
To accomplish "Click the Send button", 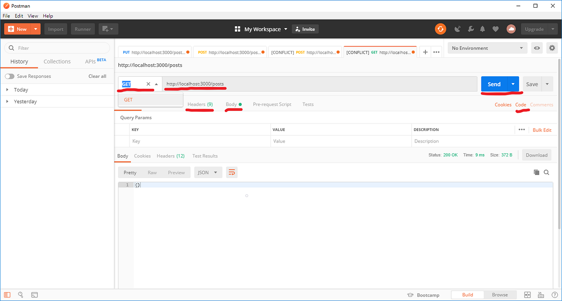I will tap(494, 84).
